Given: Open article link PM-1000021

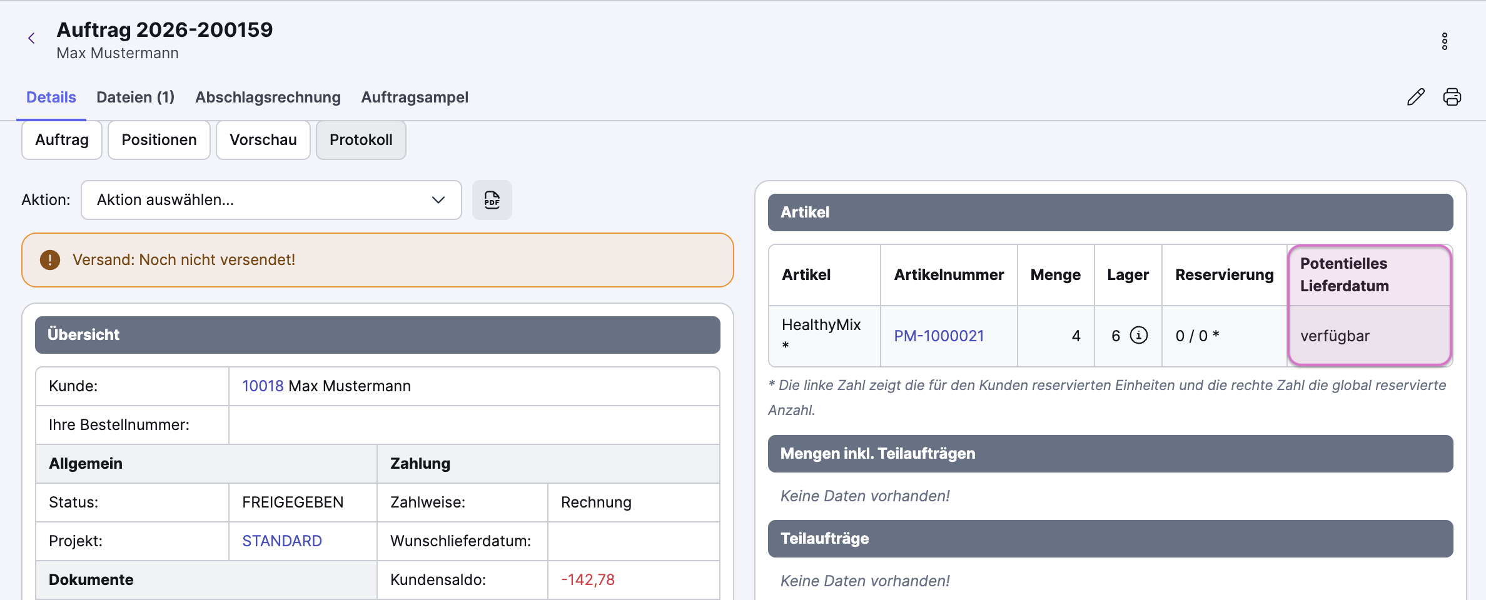Looking at the screenshot, I should coord(939,336).
